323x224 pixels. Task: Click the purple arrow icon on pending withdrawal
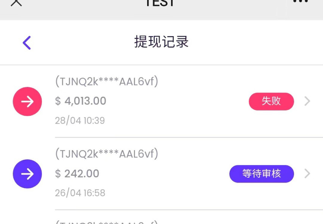click(27, 174)
